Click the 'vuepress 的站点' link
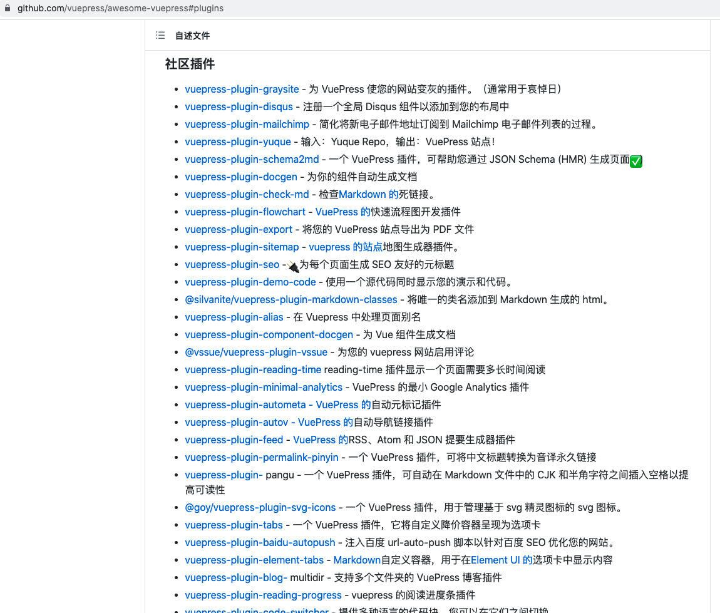The image size is (720, 613). pyautogui.click(x=346, y=247)
